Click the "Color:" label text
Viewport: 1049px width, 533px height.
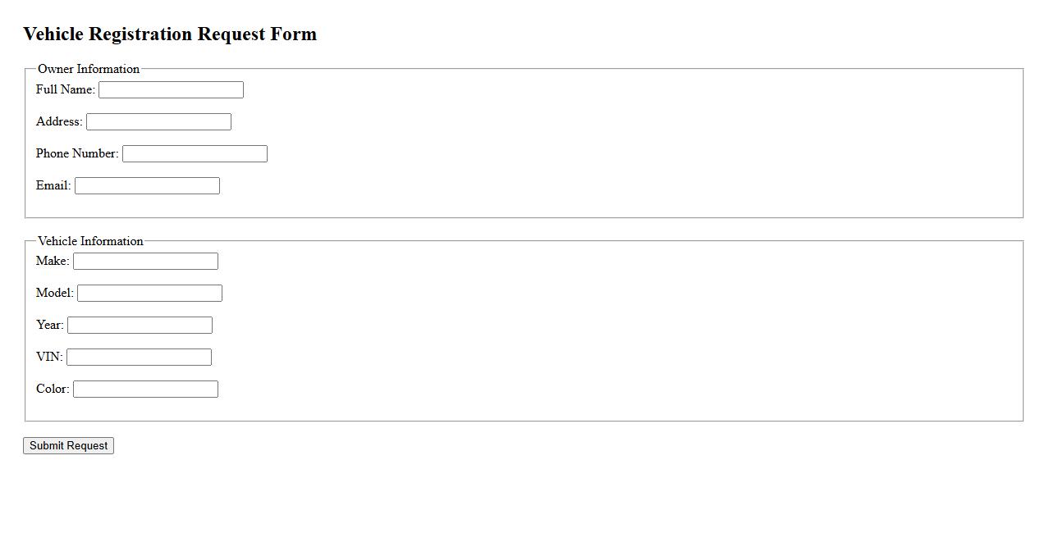tap(53, 389)
